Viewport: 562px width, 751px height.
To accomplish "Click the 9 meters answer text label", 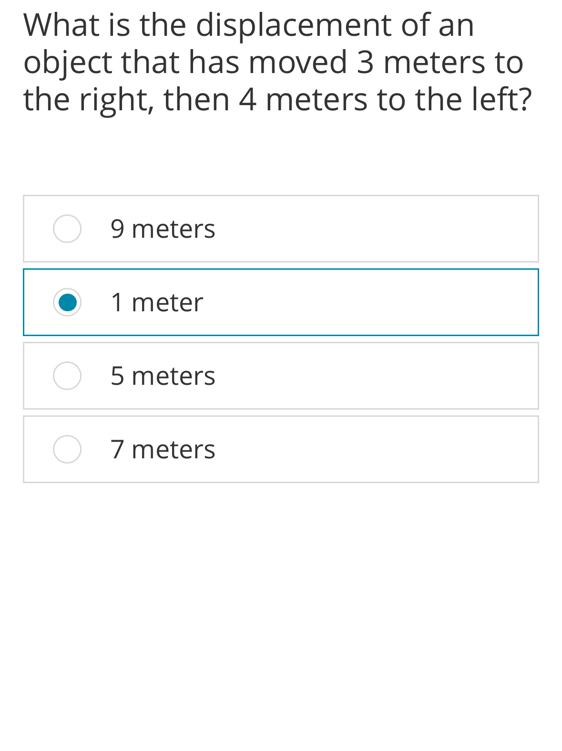I will (x=162, y=229).
